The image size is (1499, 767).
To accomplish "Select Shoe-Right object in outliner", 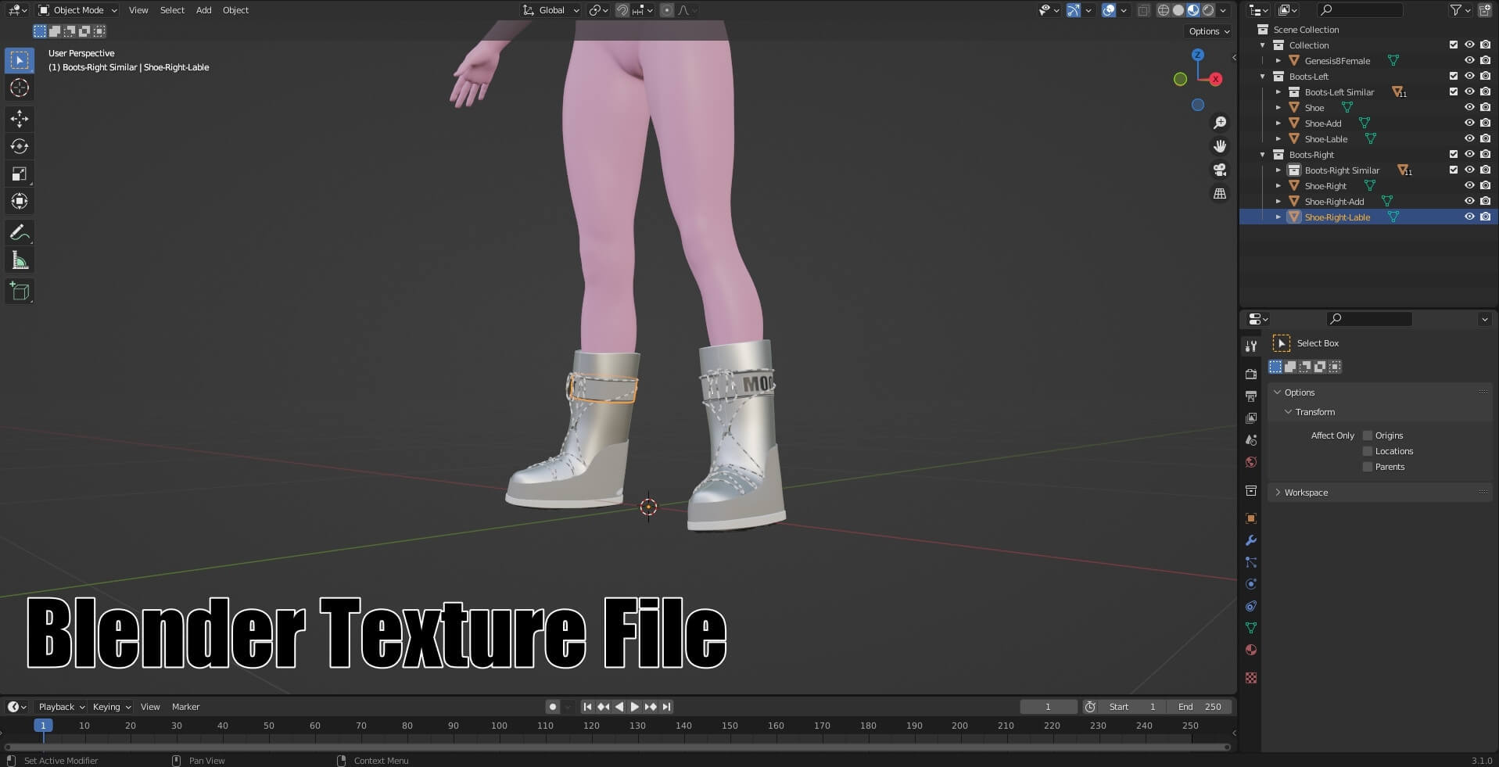I will click(x=1325, y=186).
